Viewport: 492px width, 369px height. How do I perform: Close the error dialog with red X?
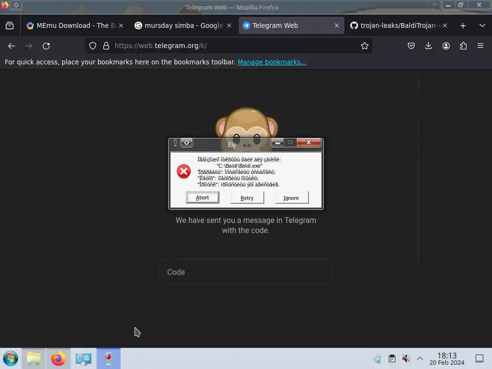309,142
